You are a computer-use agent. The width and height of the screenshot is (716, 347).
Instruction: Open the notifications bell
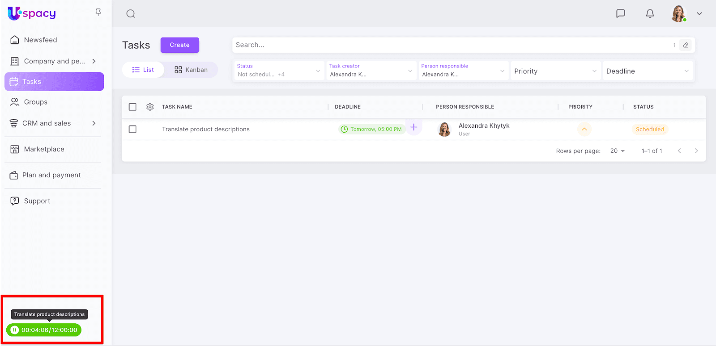[x=650, y=14]
